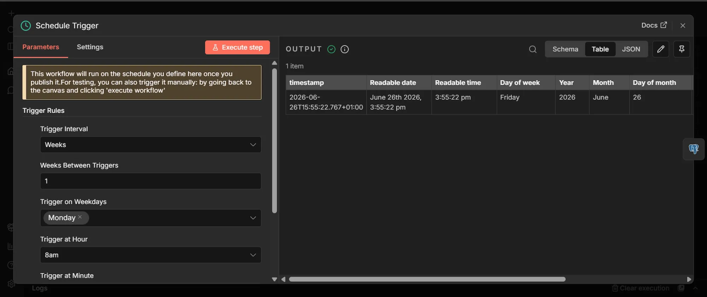Screen dimensions: 707x297
Task: Click the timestamp column header
Action: (326, 83)
